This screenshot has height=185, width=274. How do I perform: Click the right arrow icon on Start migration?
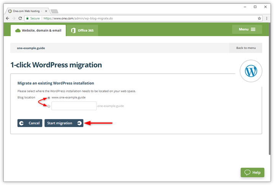79,123
